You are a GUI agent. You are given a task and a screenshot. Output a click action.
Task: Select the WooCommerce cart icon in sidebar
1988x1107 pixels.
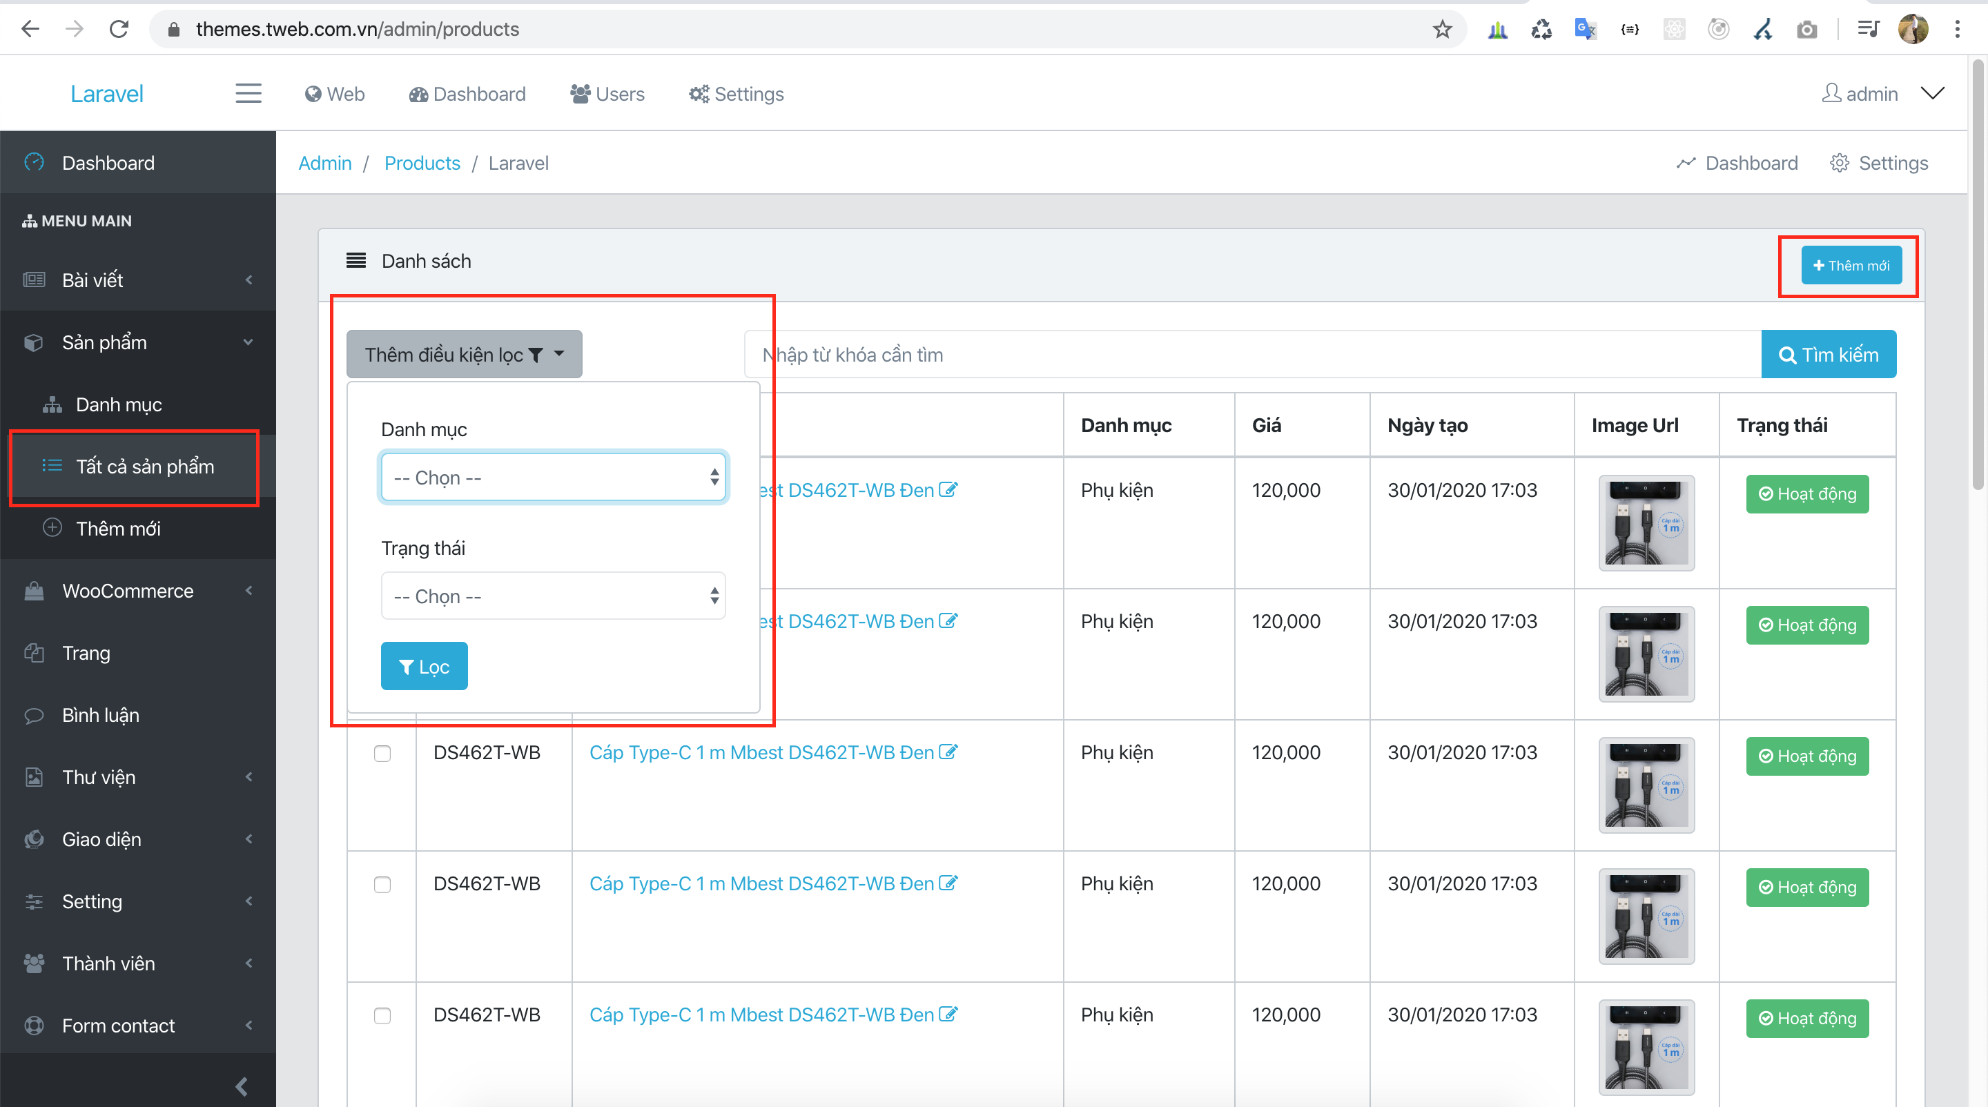(x=34, y=590)
